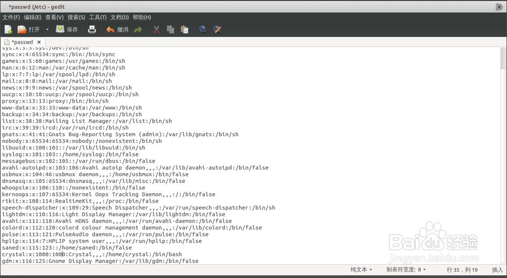The image size is (507, 278).
Task: Copy the selection icon
Action: (x=171, y=30)
